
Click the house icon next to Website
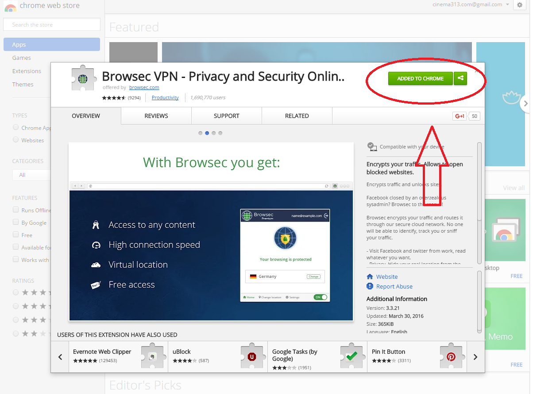370,277
